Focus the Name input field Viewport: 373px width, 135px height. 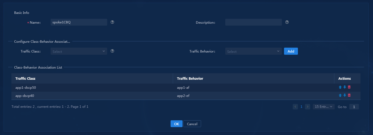click(x=79, y=22)
